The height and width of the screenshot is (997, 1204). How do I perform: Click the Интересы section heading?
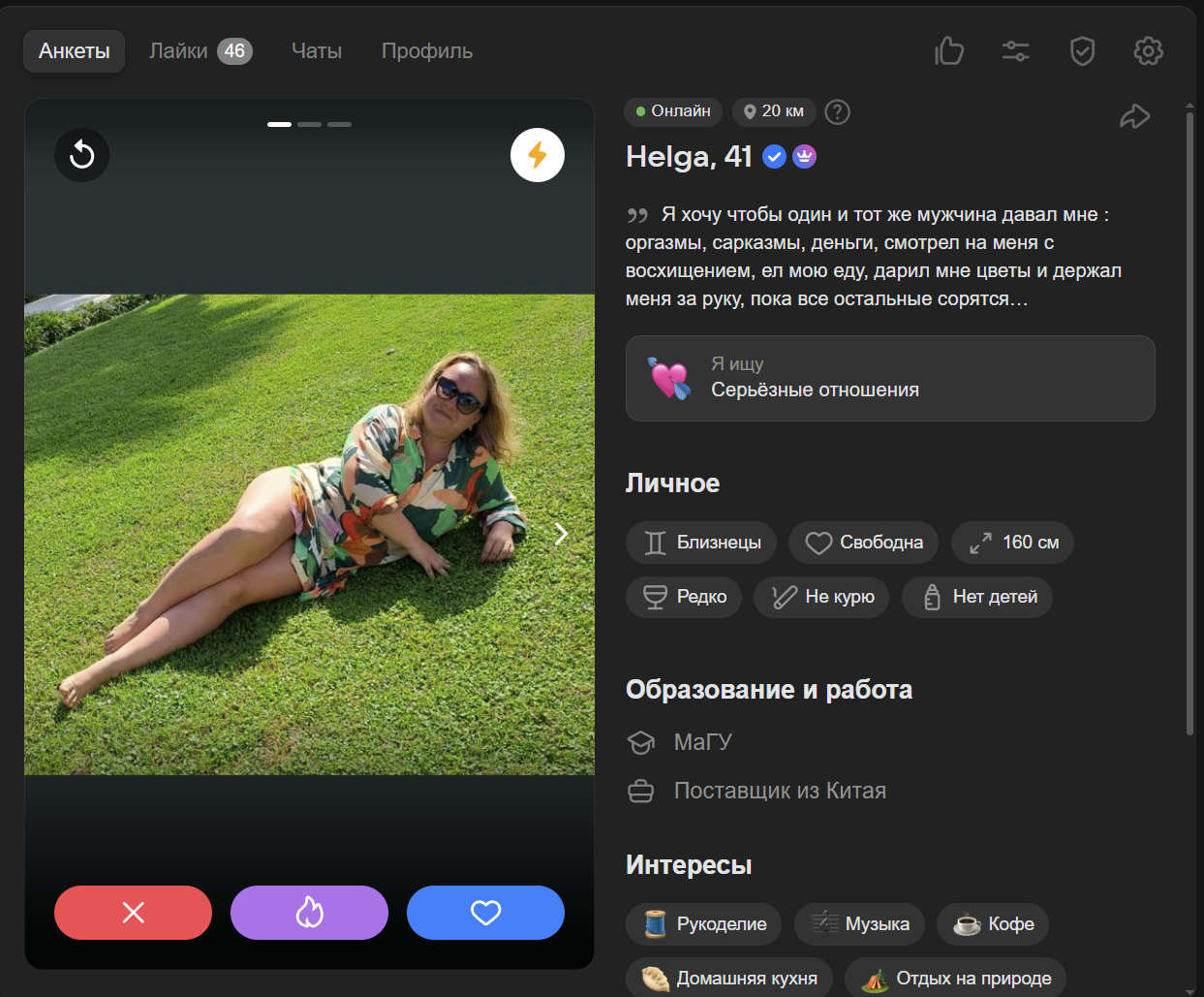[689, 865]
